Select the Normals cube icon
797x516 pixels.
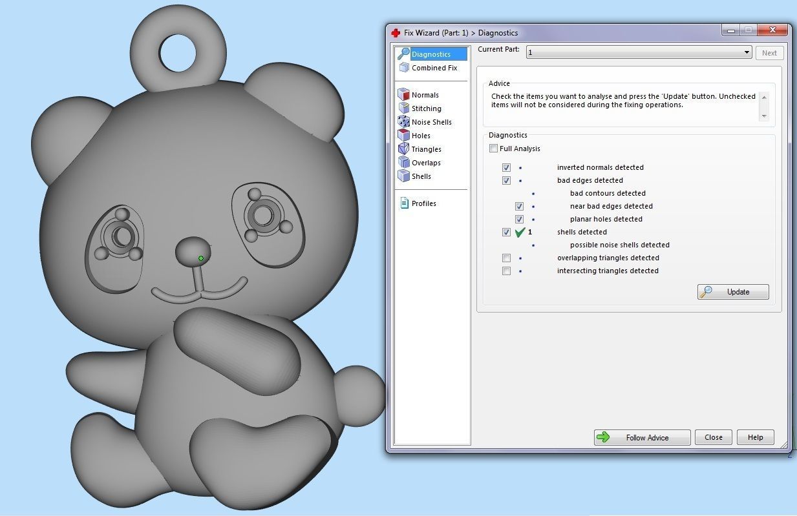pos(404,95)
